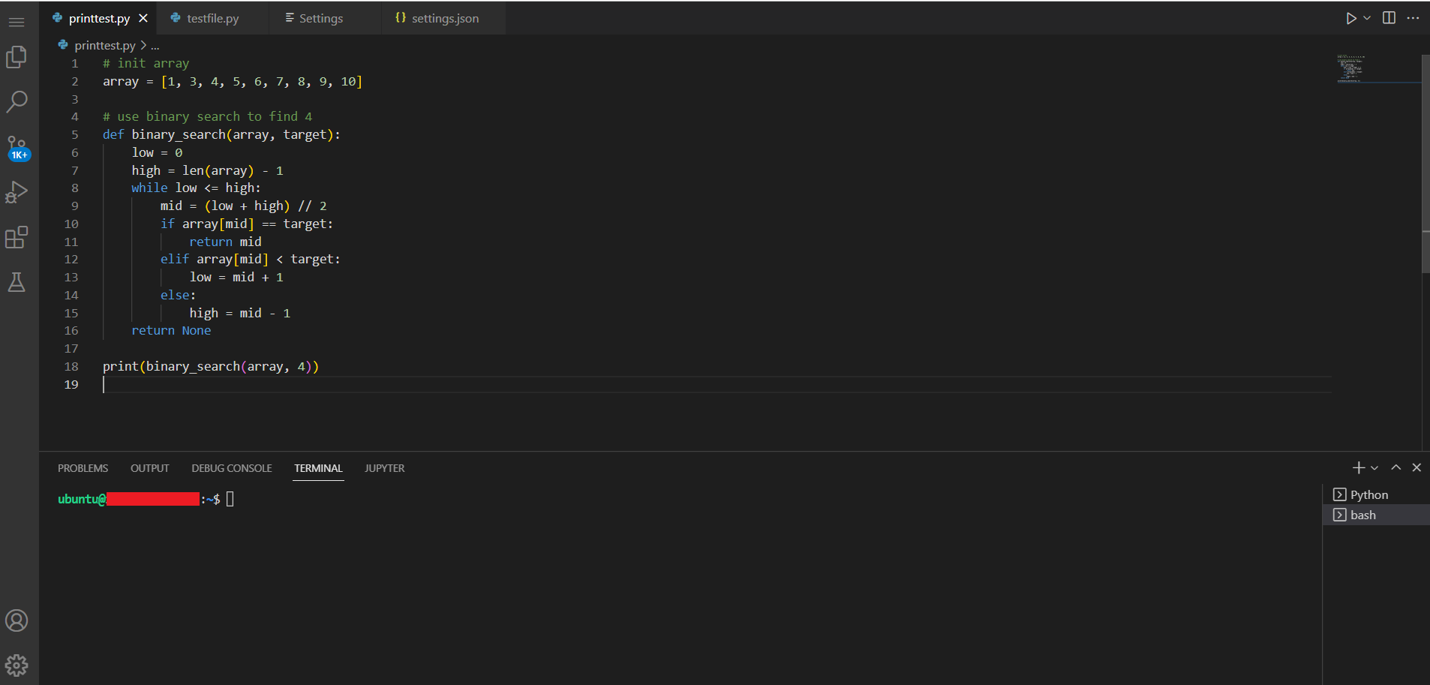This screenshot has height=685, width=1430.
Task: Select the bash terminal in the list
Action: 1376,515
